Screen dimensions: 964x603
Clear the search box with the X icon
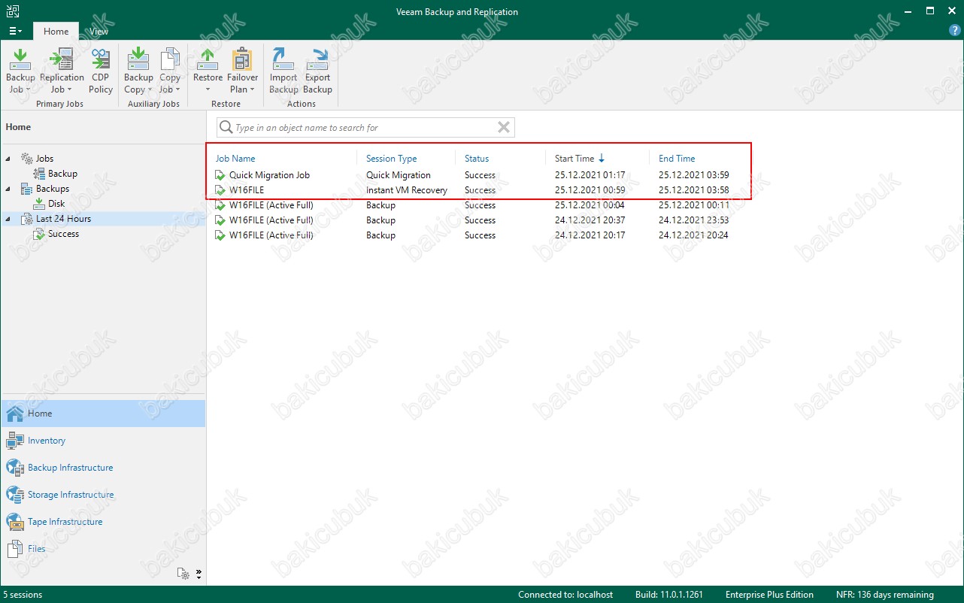[x=504, y=128]
